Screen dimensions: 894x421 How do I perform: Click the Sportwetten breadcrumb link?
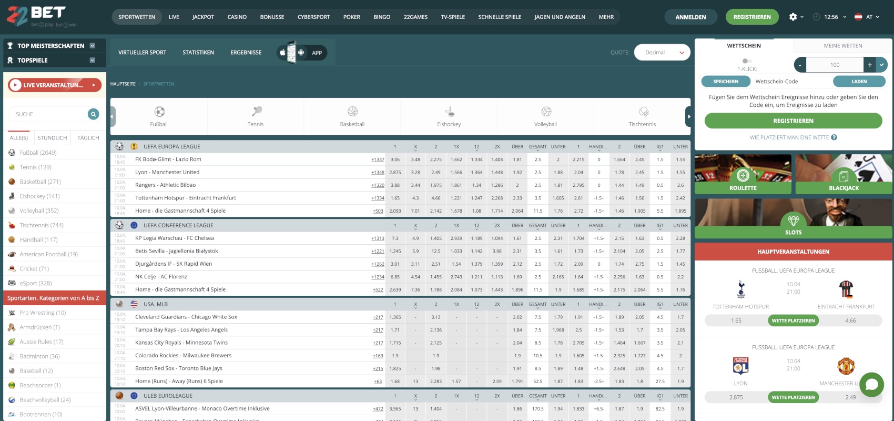[x=159, y=84]
